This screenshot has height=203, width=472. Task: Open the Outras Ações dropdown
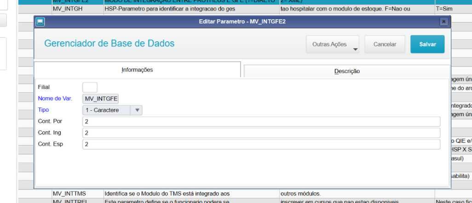[x=332, y=44]
